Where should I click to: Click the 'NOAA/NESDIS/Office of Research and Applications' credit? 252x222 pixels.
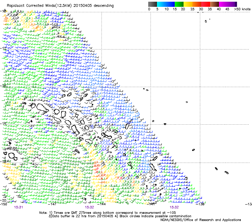point(201,220)
